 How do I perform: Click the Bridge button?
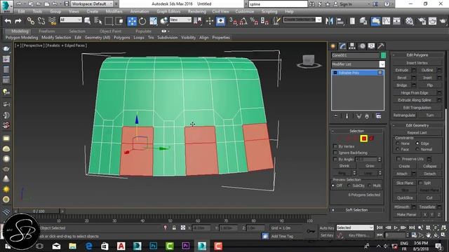pyautogui.click(x=402, y=85)
